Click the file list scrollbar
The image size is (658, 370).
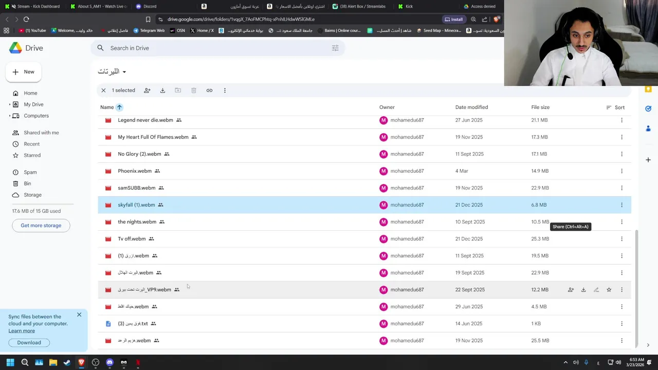click(636, 289)
